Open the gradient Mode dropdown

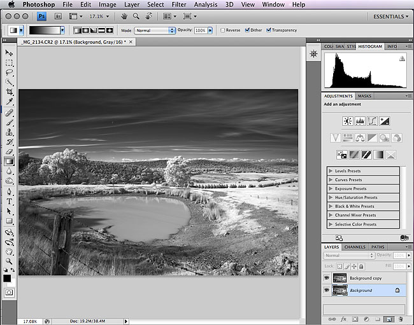coord(154,30)
